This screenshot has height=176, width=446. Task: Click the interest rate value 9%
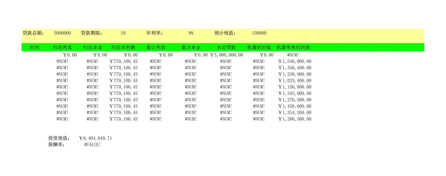pos(191,33)
